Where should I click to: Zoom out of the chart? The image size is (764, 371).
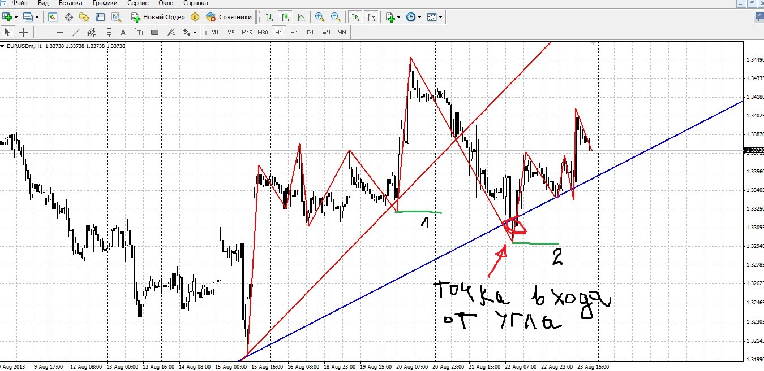[x=336, y=17]
